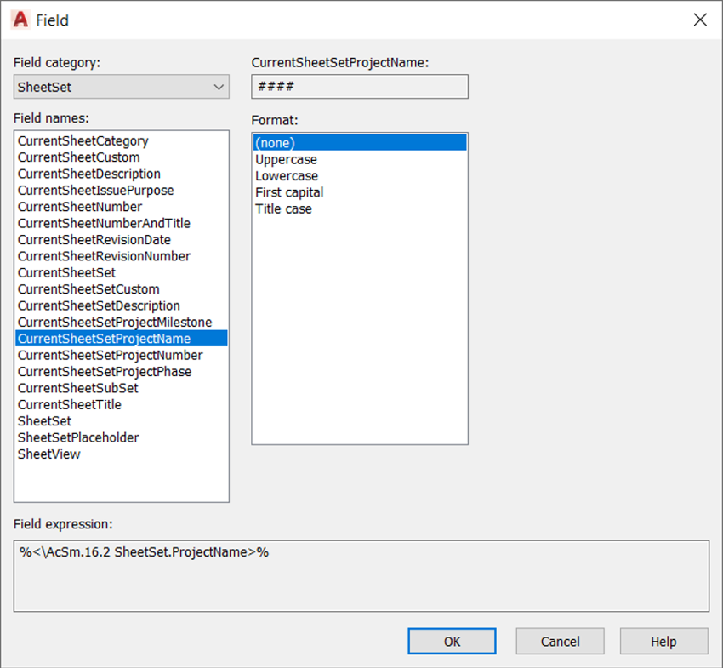Open Help for the Field dialog
723x668 pixels.
[663, 642]
